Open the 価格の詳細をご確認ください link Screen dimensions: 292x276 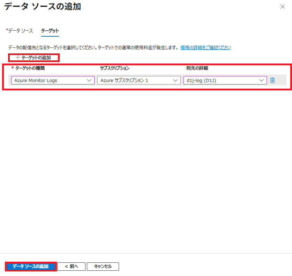[205, 47]
